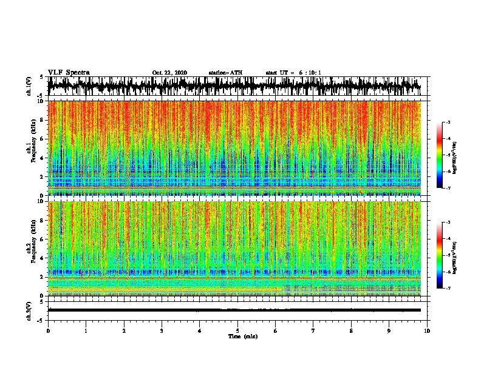Click the ch.2 color scale log(PSD) unit label
Viewport: 481px width, 371px height.
[454, 258]
